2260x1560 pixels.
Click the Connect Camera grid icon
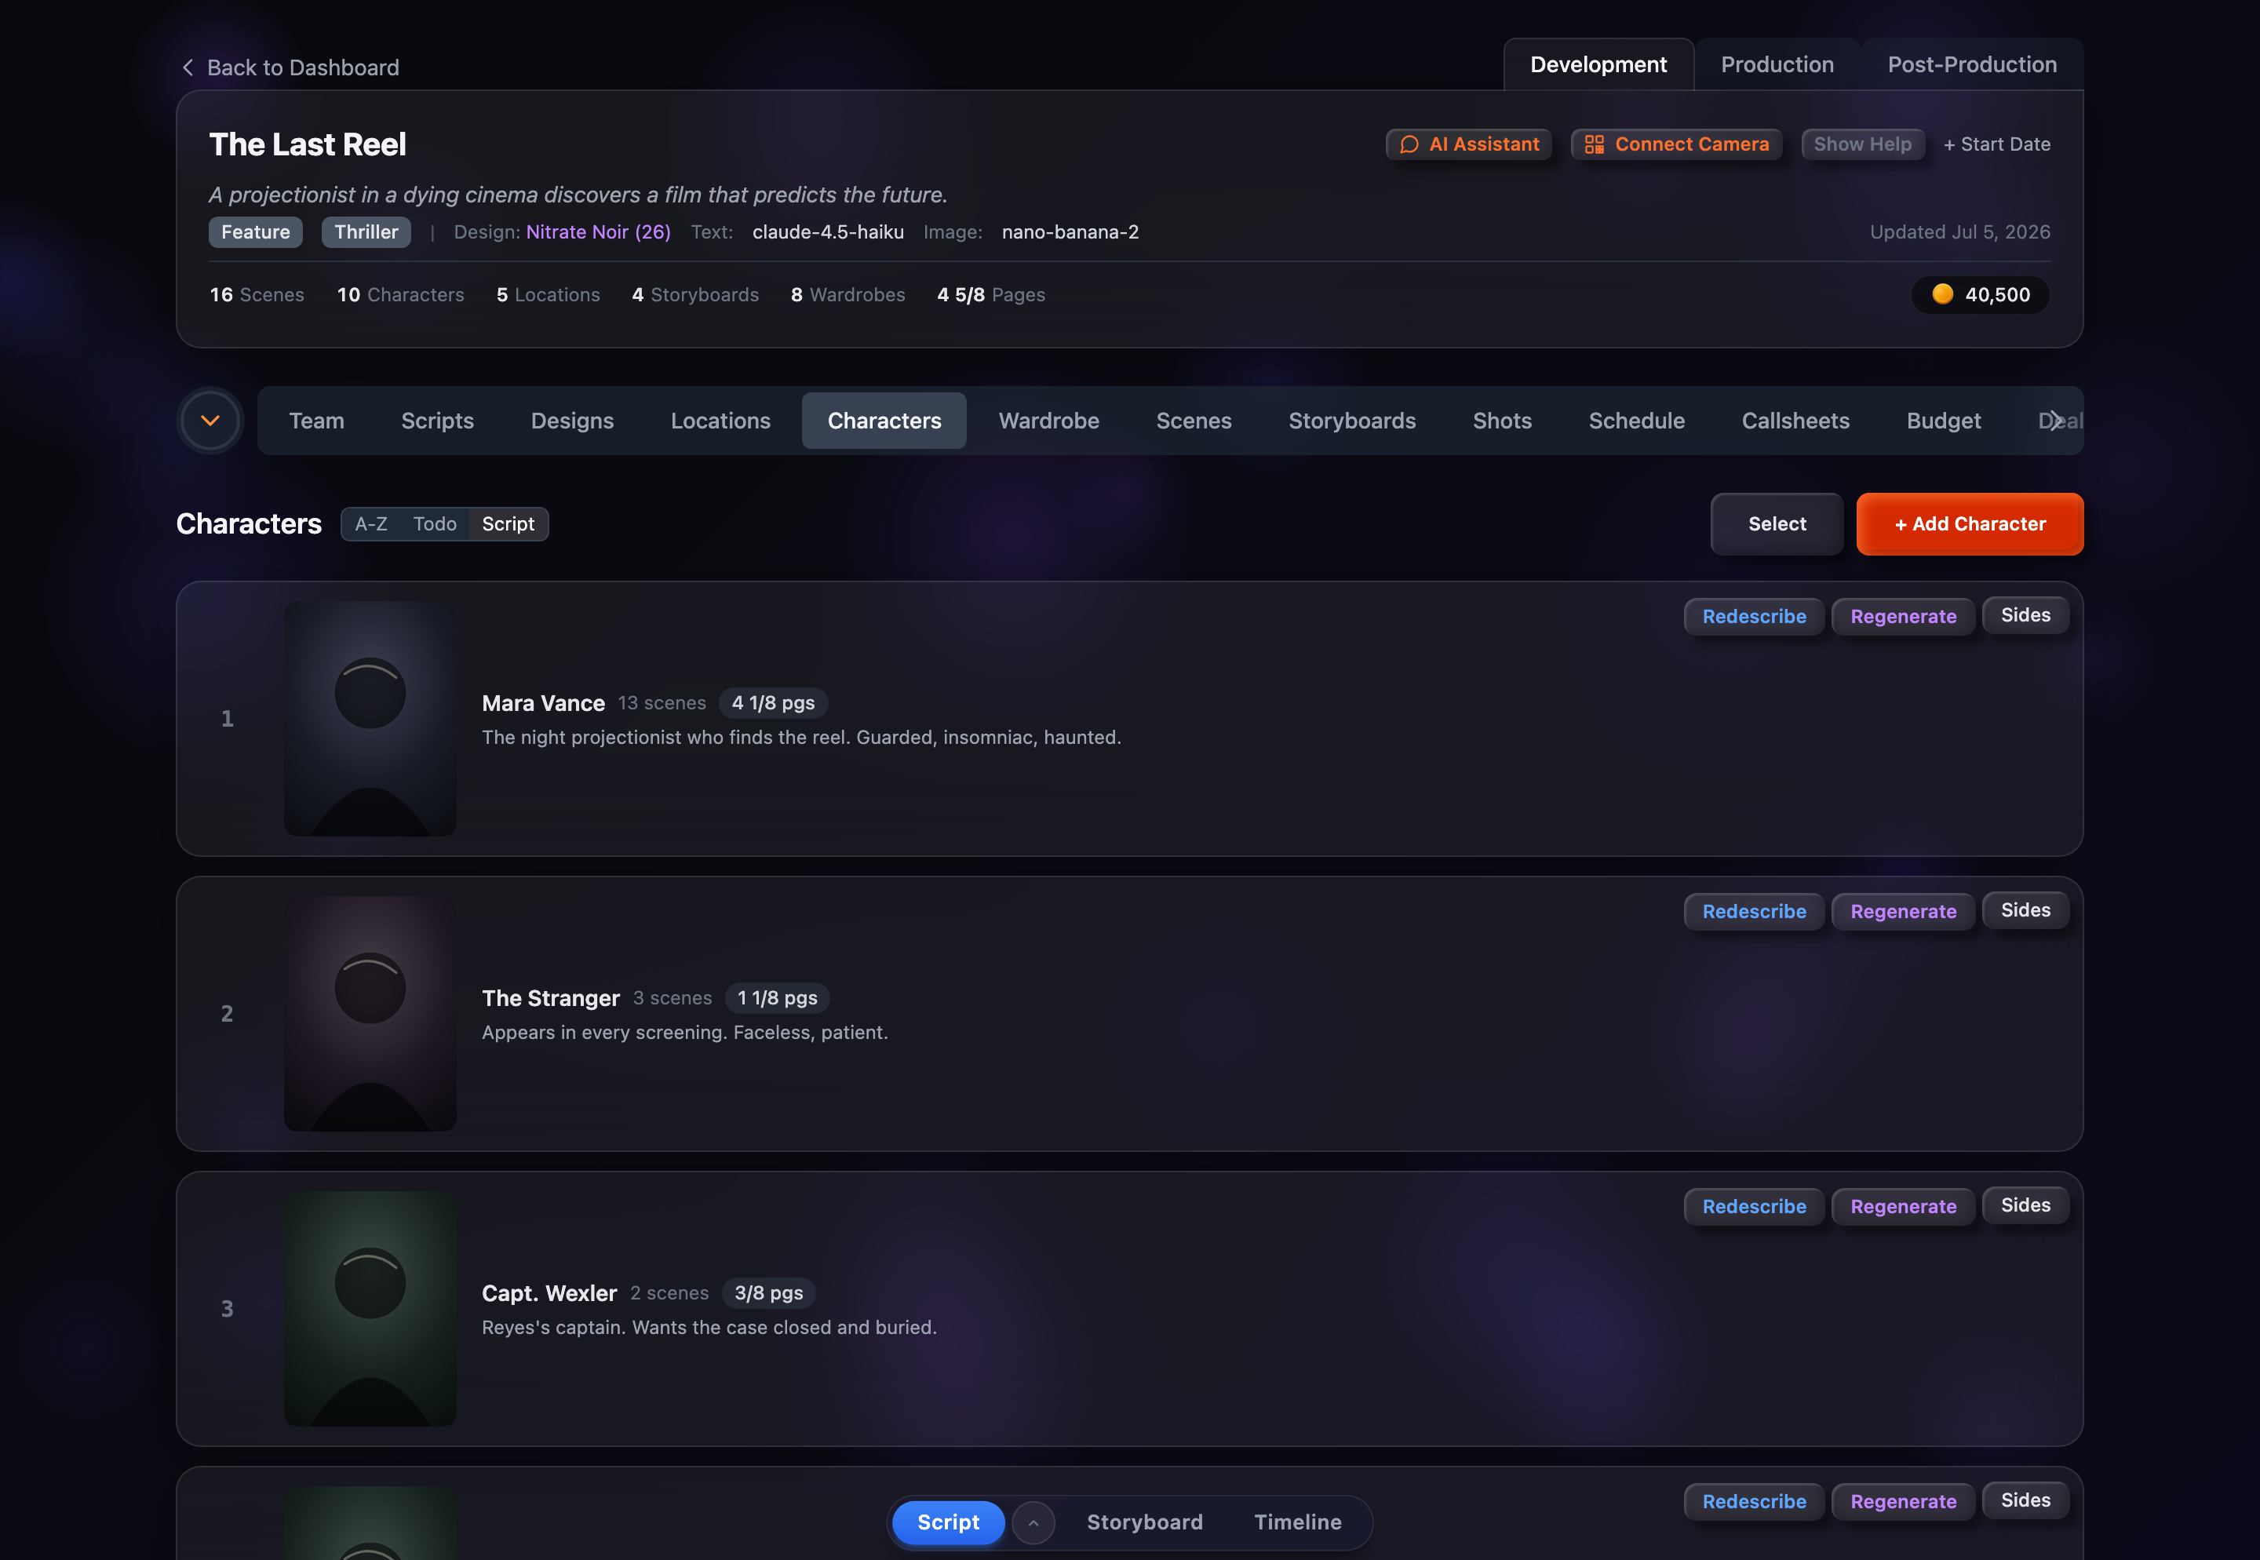coord(1595,144)
